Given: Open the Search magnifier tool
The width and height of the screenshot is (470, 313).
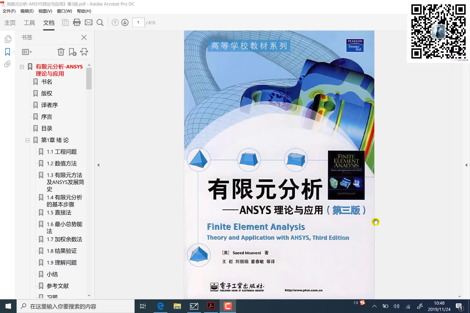Looking at the screenshot, I should click(x=100, y=23).
